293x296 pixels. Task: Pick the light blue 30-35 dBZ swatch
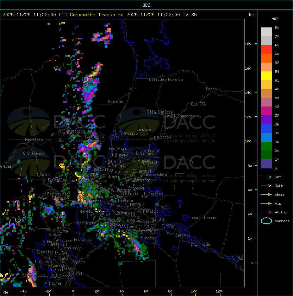[x=266, y=137]
